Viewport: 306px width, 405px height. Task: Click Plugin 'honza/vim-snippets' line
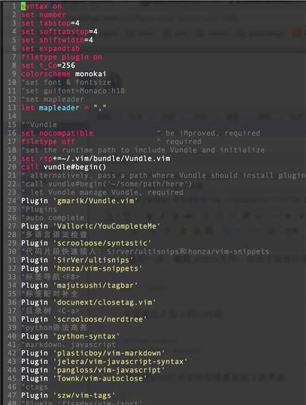(82, 268)
